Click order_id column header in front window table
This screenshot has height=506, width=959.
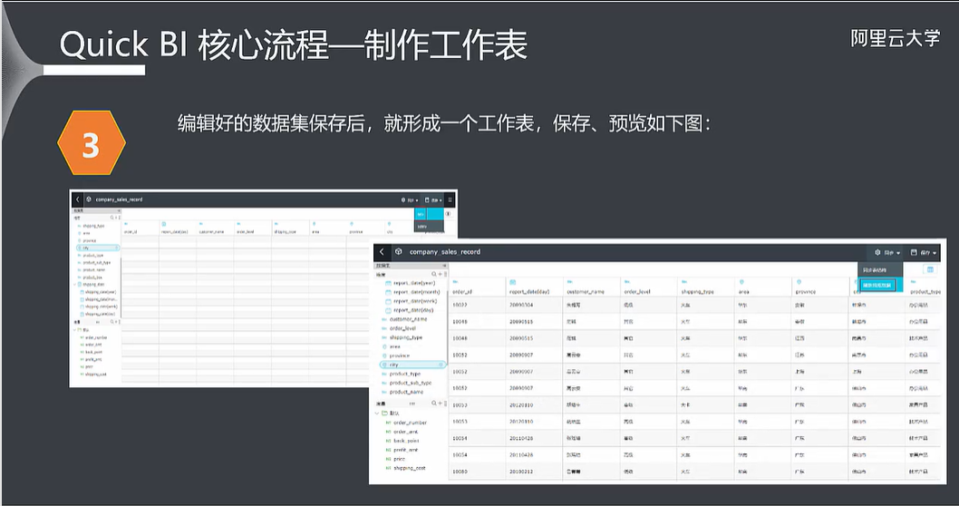point(462,292)
